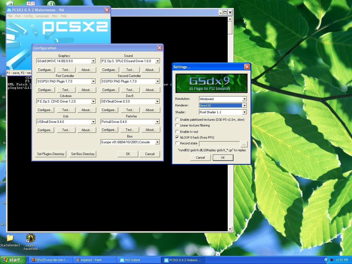Image resolution: width=352 pixels, height=264 pixels.
Task: Expand the FireWire plugin dropdown
Action: tap(157, 122)
